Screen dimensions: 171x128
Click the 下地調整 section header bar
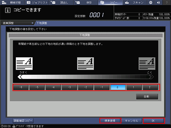click(x=86, y=35)
